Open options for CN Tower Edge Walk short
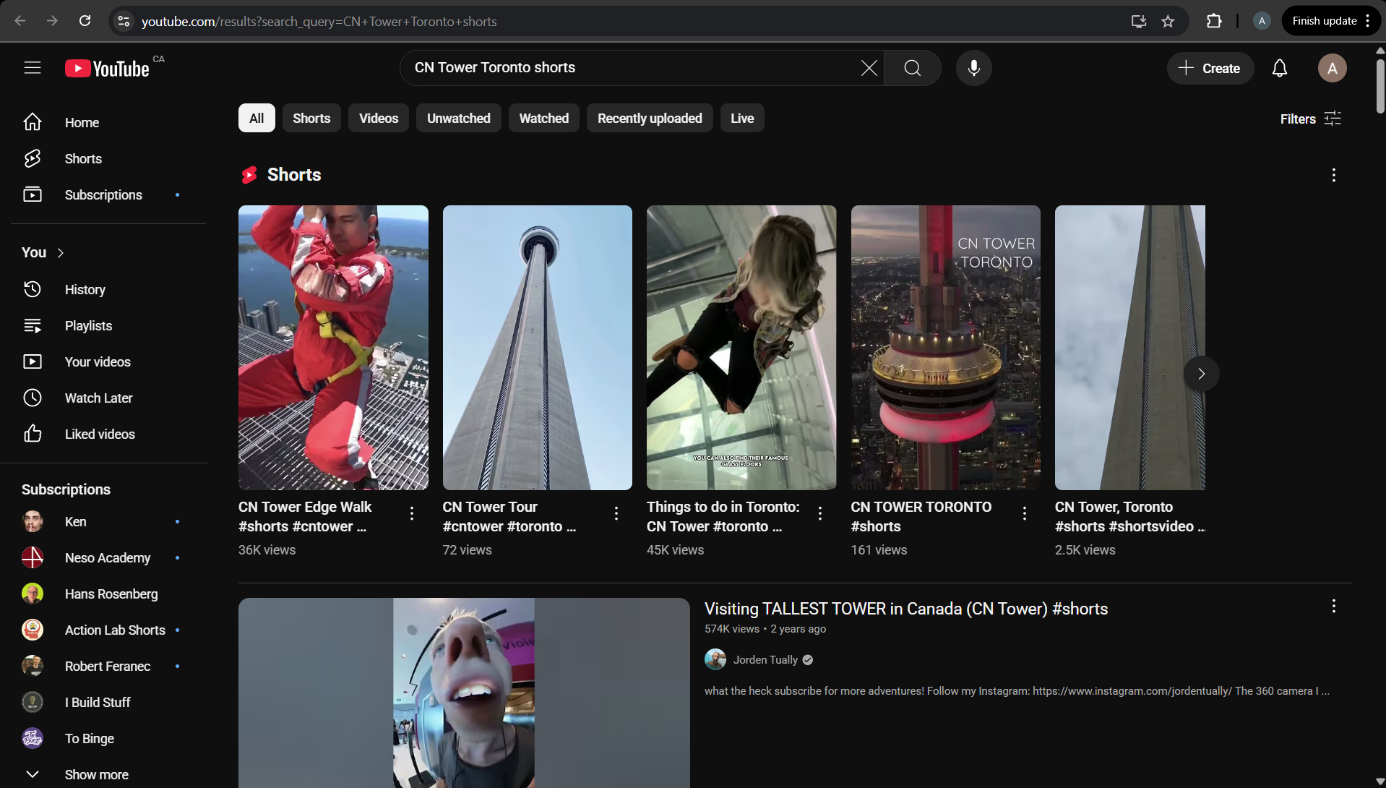 [412, 513]
